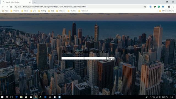Open Task View on taskbar
Viewport: 176px width, 99px height.
click(12, 97)
